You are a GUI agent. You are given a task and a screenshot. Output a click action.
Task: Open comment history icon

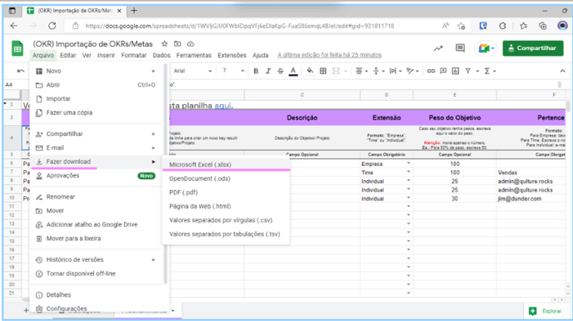[x=460, y=48]
